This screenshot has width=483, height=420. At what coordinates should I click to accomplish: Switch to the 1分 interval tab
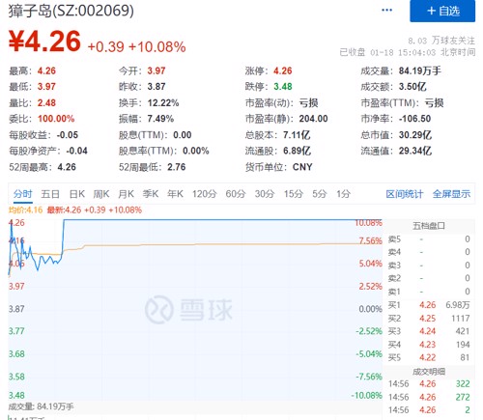[x=343, y=194]
